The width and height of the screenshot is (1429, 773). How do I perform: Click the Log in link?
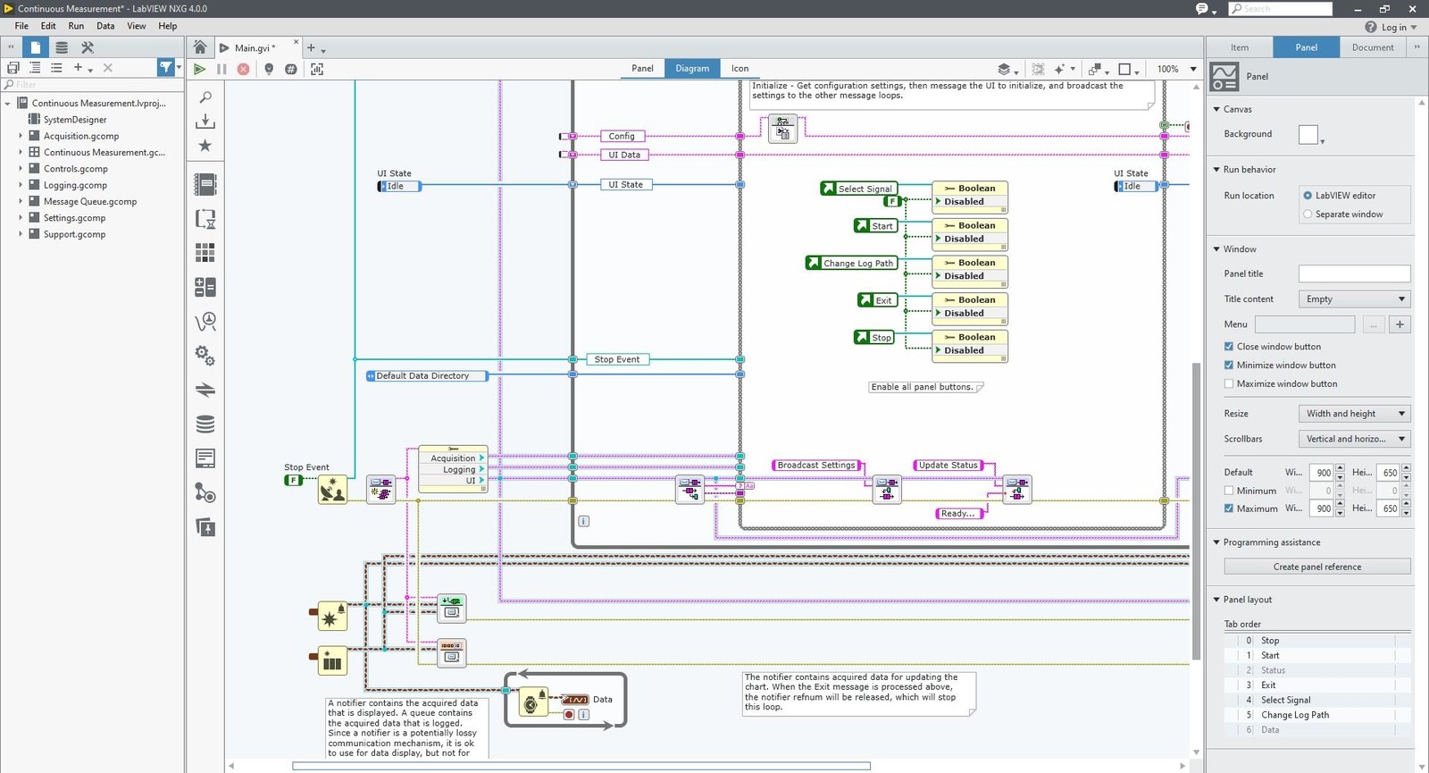click(x=1393, y=27)
